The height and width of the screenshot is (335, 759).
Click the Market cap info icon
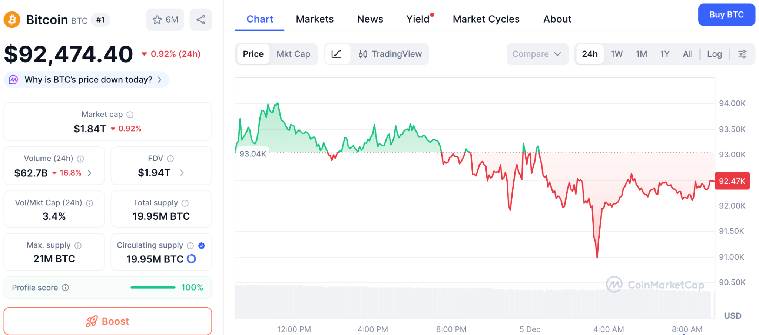130,115
